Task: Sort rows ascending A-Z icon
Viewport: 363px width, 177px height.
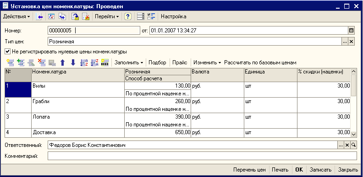Action: pos(84,62)
